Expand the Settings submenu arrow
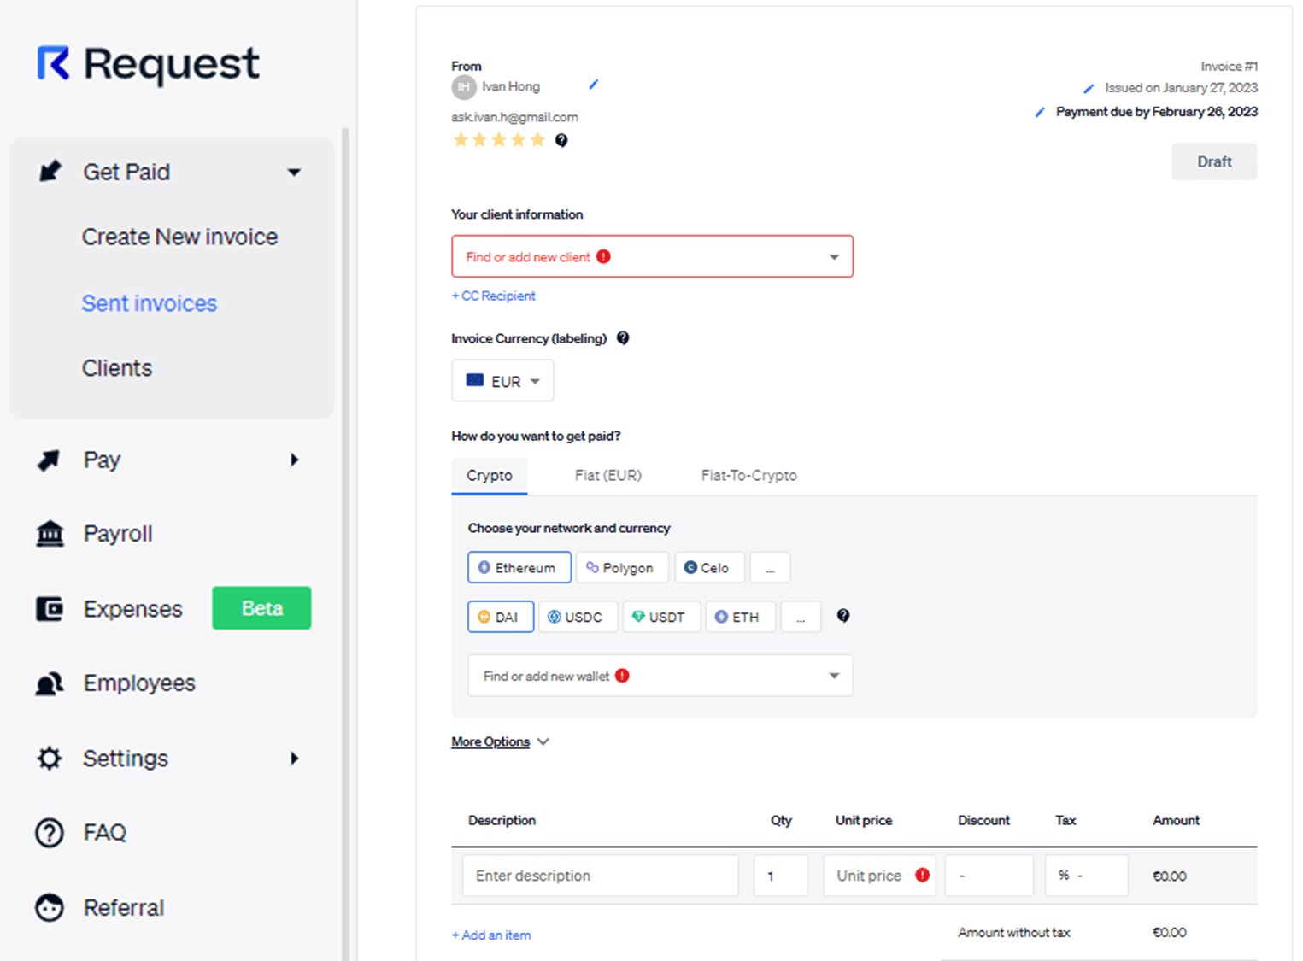 click(295, 759)
